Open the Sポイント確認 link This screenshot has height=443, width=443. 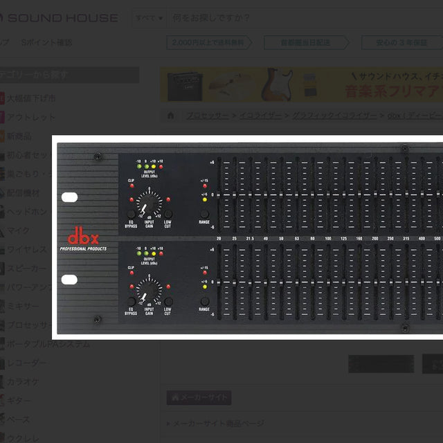click(x=46, y=43)
